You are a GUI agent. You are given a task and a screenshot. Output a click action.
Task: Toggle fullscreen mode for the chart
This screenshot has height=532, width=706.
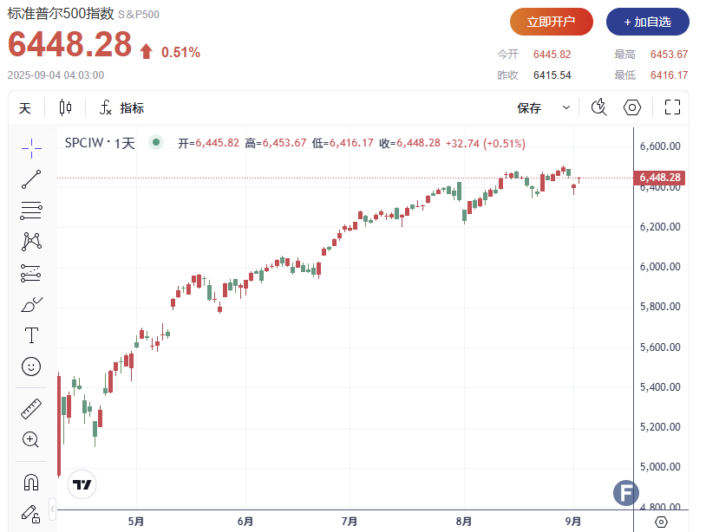pyautogui.click(x=672, y=107)
